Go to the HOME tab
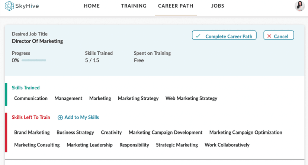308x165 pixels. click(92, 6)
